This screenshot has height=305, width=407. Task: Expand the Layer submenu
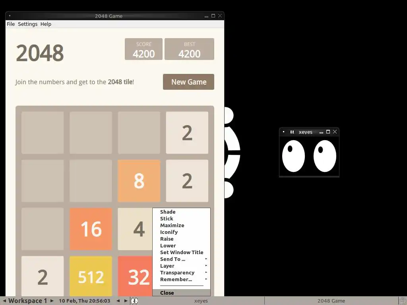pyautogui.click(x=181, y=266)
